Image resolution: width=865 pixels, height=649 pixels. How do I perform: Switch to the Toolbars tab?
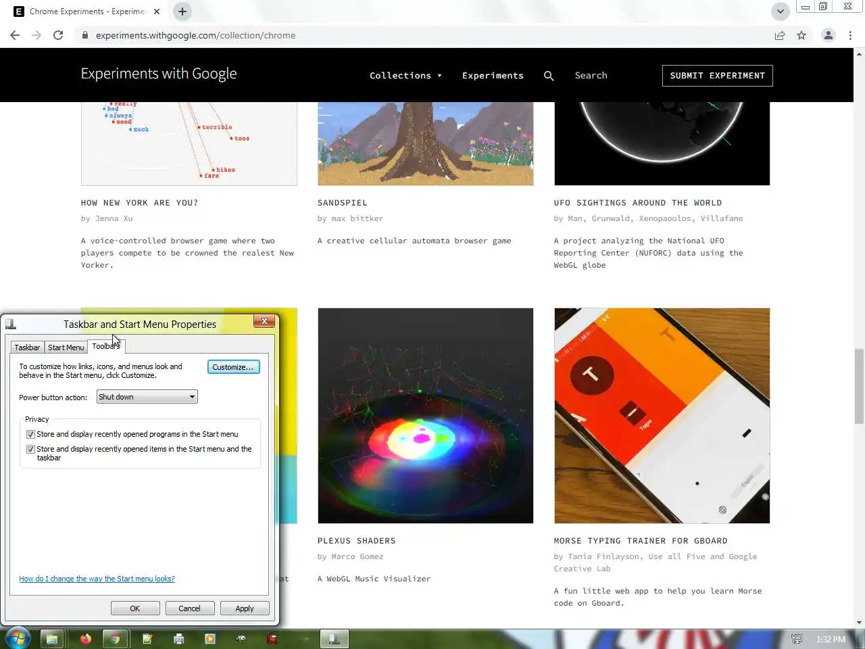point(106,346)
